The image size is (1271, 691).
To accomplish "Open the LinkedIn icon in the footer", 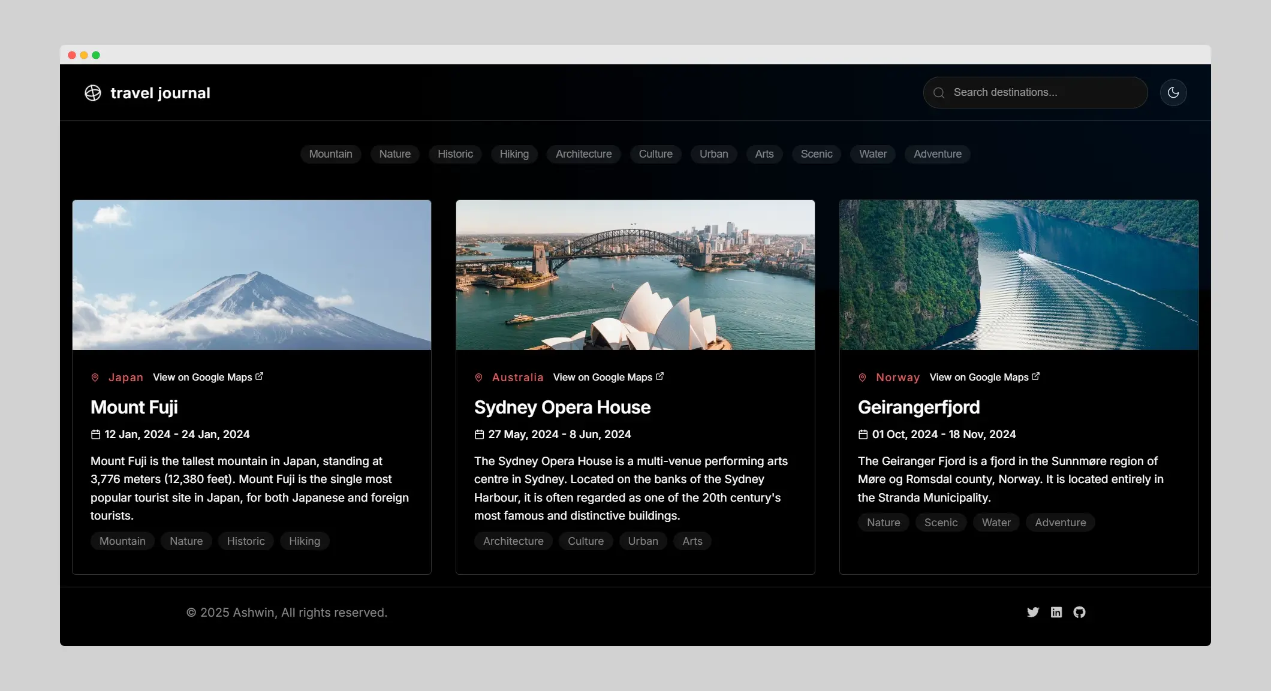I will 1056,612.
